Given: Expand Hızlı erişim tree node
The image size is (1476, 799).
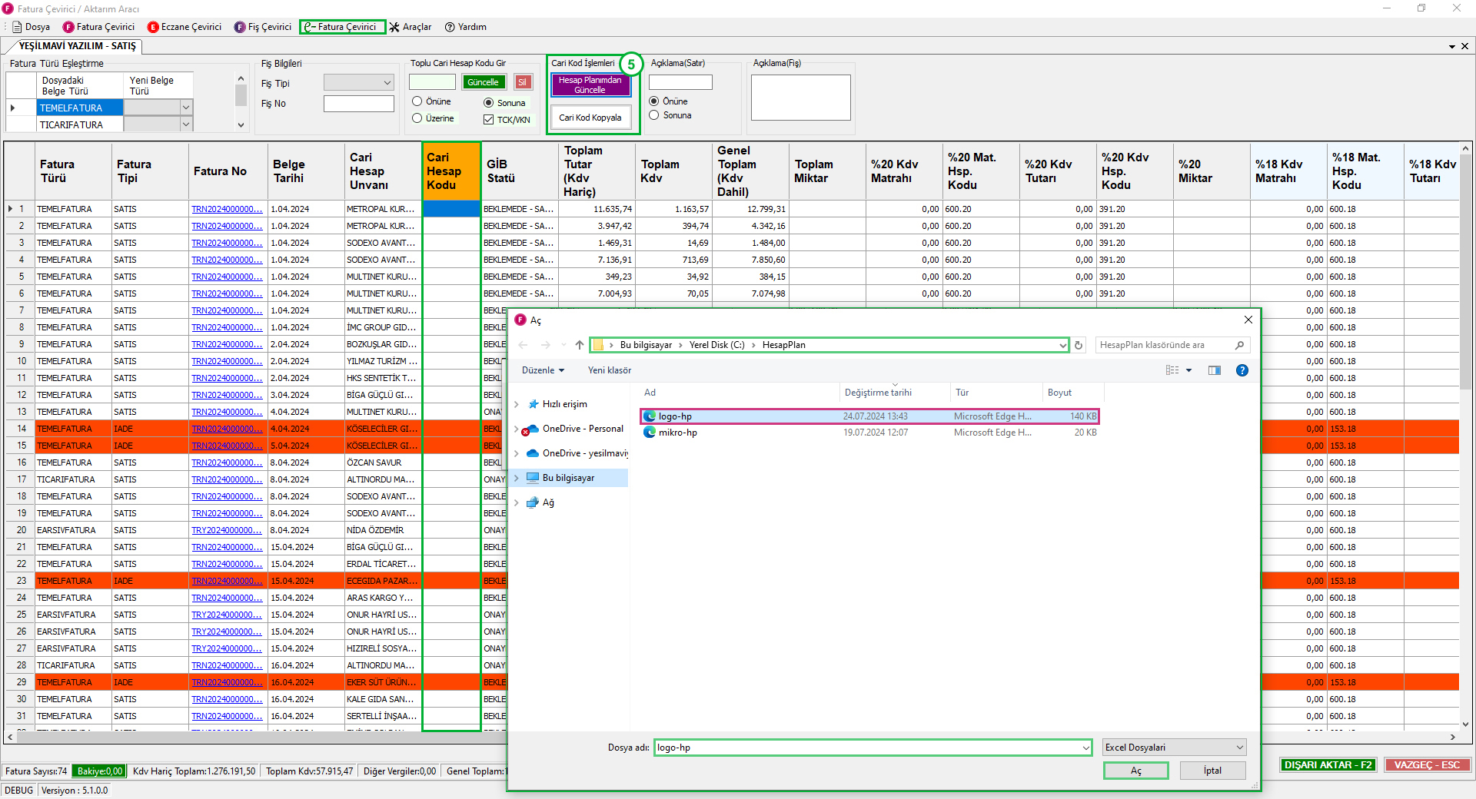Looking at the screenshot, I should coord(517,404).
